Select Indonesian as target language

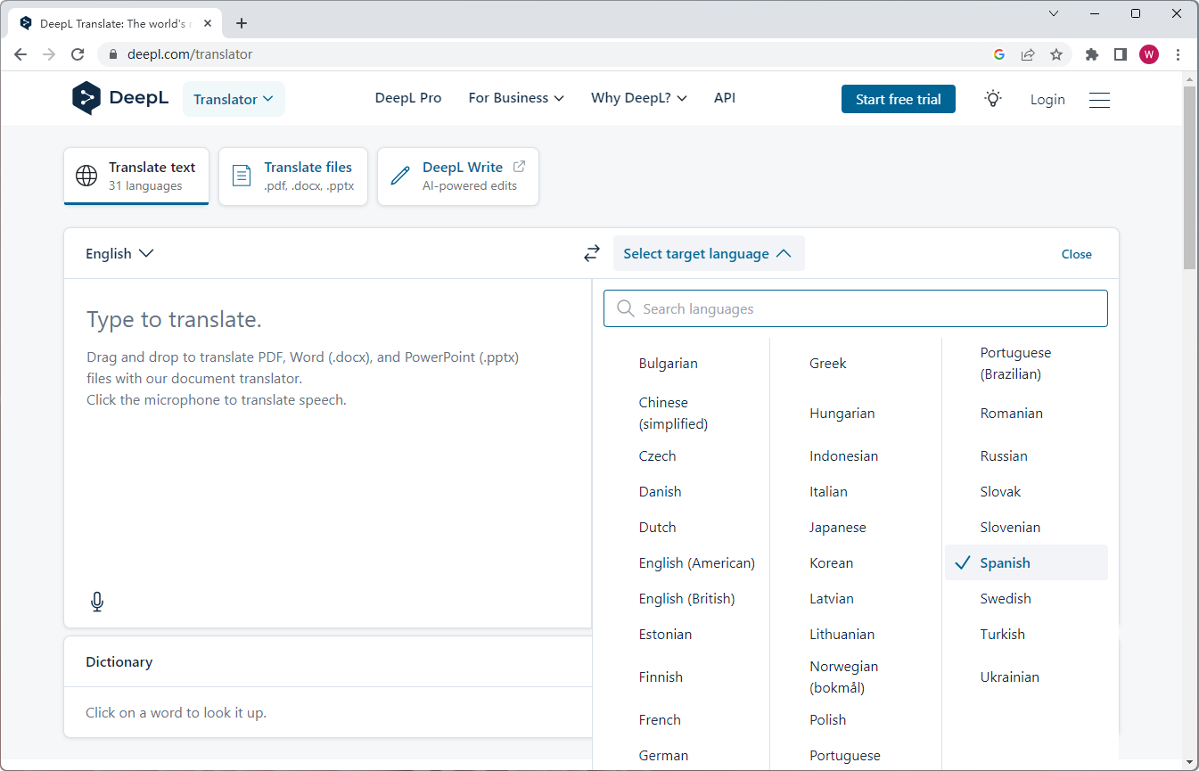pyautogui.click(x=843, y=456)
